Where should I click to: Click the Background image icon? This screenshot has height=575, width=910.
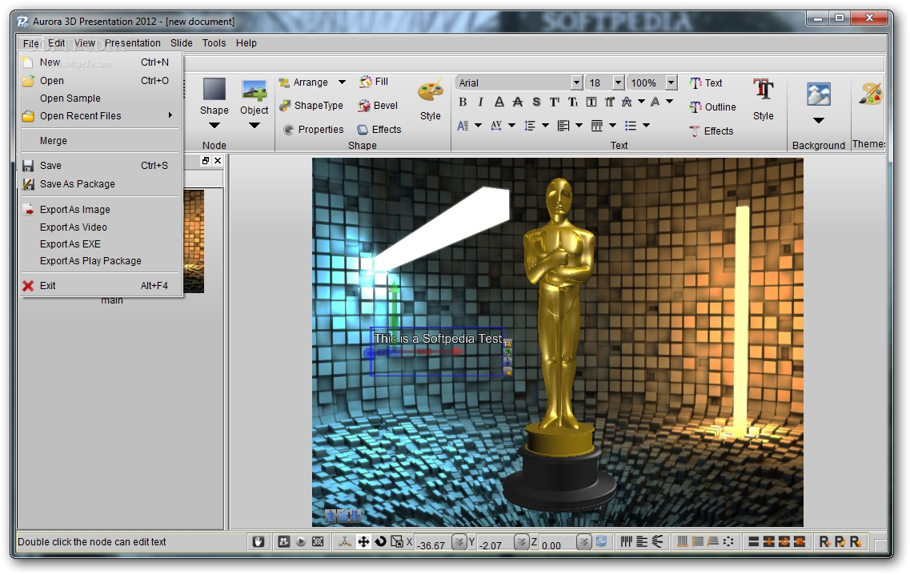point(818,94)
